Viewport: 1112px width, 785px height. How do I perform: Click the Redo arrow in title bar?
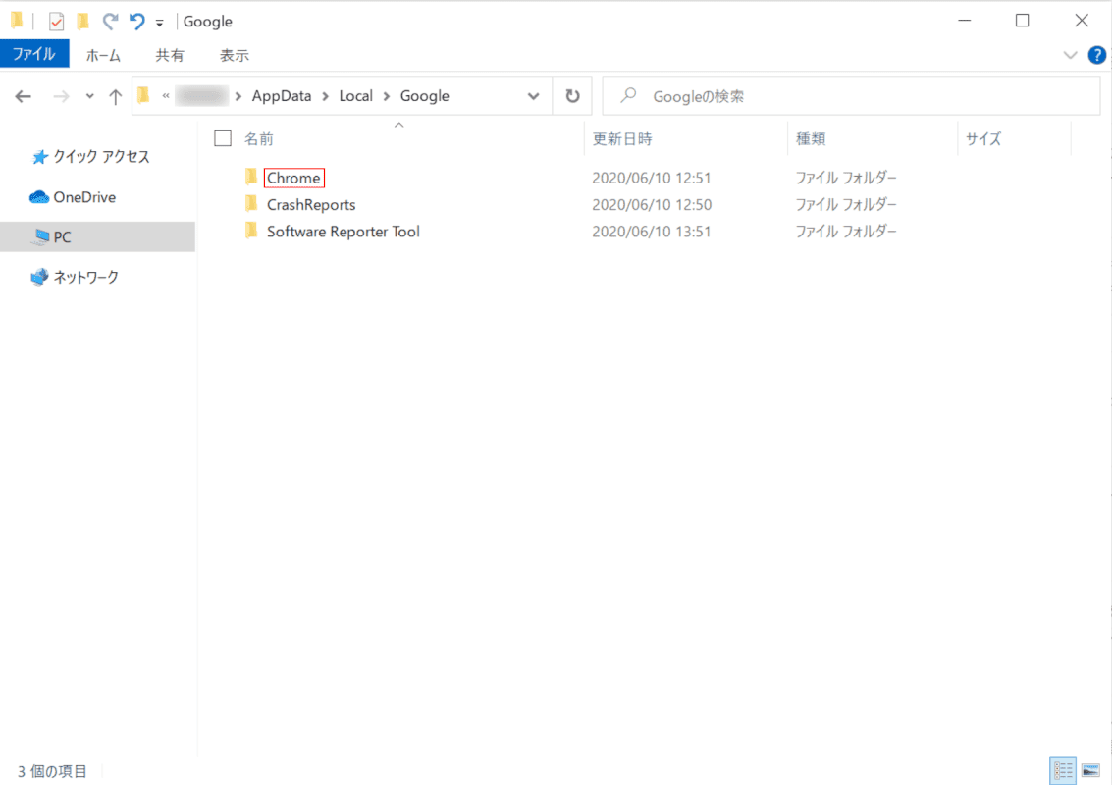pos(110,22)
